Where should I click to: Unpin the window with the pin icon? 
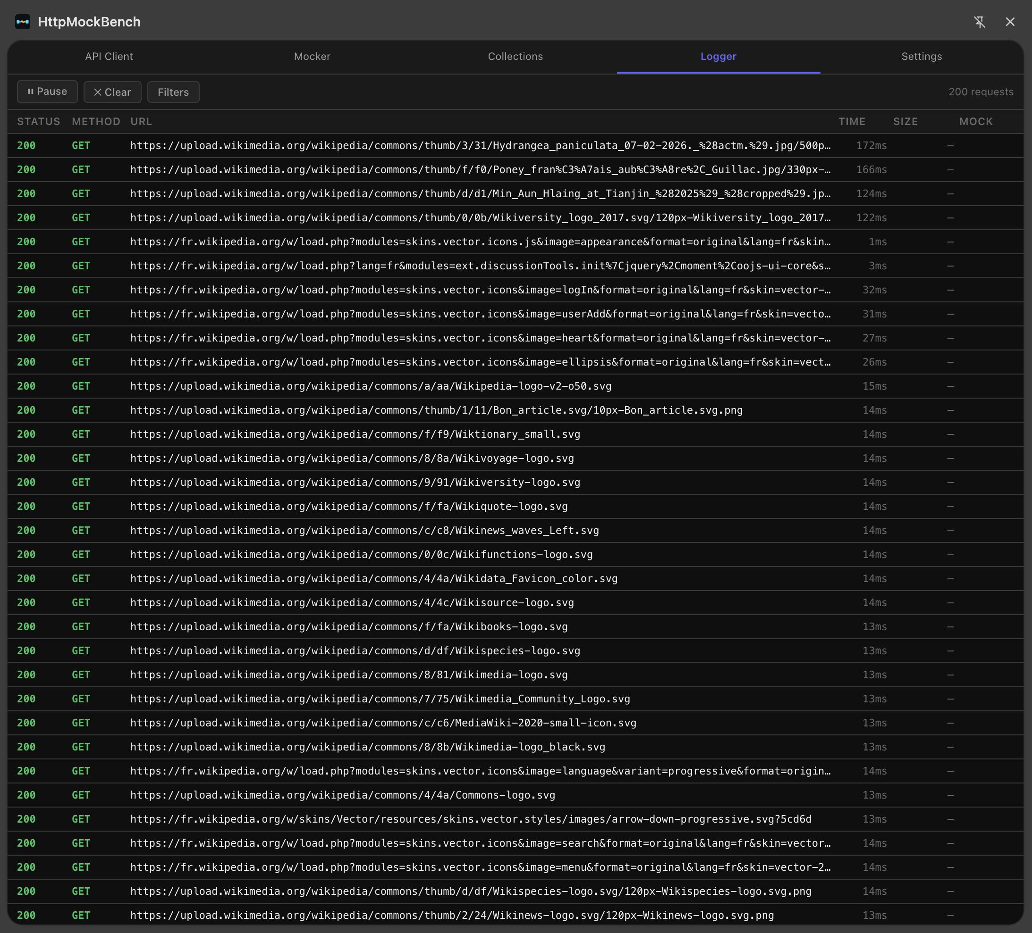coord(979,22)
